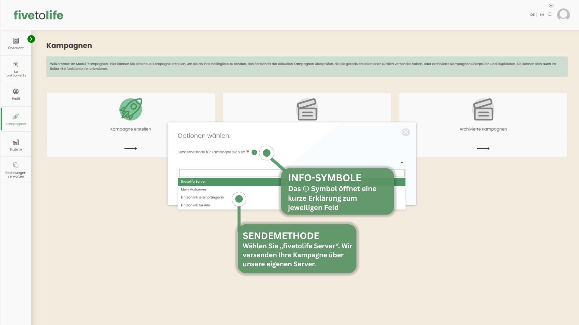Open the Übersicht sidebar item

pyautogui.click(x=16, y=43)
